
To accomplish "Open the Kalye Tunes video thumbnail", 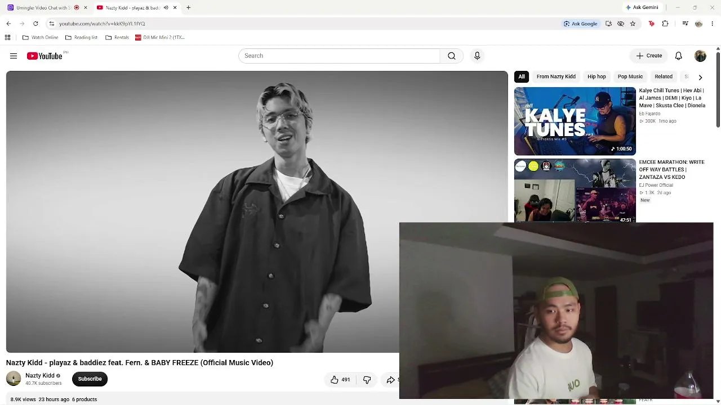I will pyautogui.click(x=575, y=121).
